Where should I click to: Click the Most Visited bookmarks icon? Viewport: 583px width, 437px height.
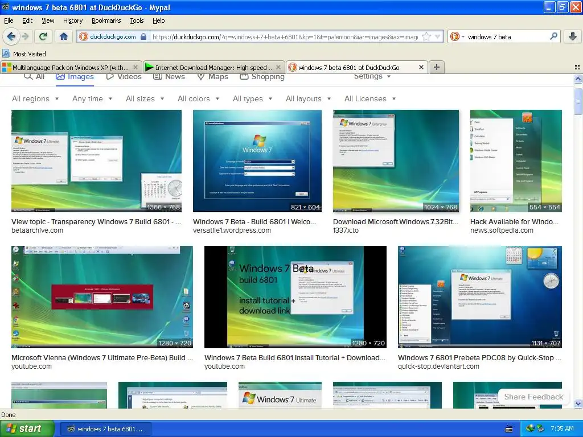click(x=6, y=53)
